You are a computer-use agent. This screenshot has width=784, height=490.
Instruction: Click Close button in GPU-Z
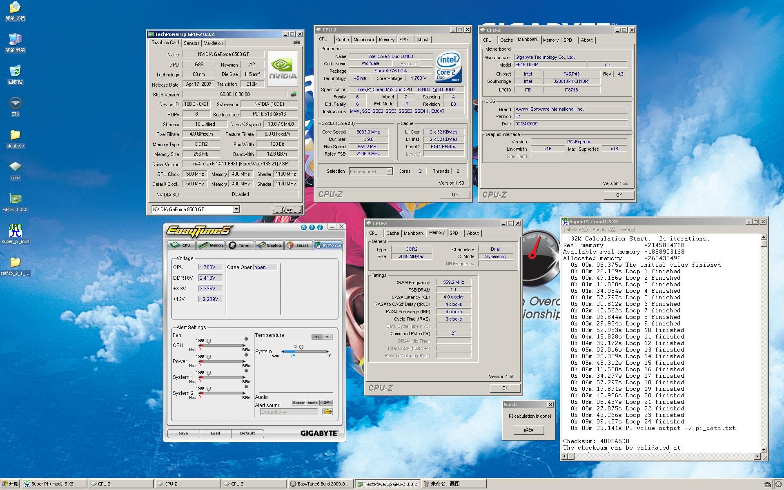287,209
